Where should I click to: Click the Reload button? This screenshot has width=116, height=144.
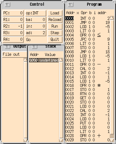click(x=55, y=19)
